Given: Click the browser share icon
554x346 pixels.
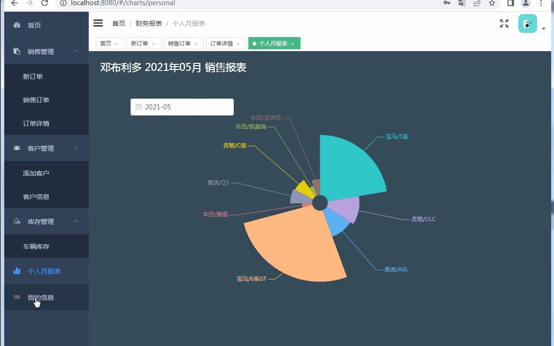Looking at the screenshot, I should (x=477, y=3).
